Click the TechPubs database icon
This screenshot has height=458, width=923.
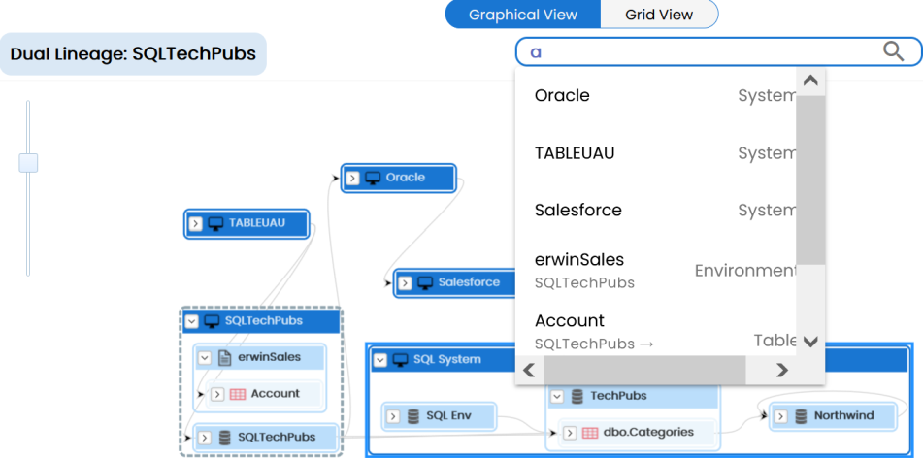pos(577,396)
